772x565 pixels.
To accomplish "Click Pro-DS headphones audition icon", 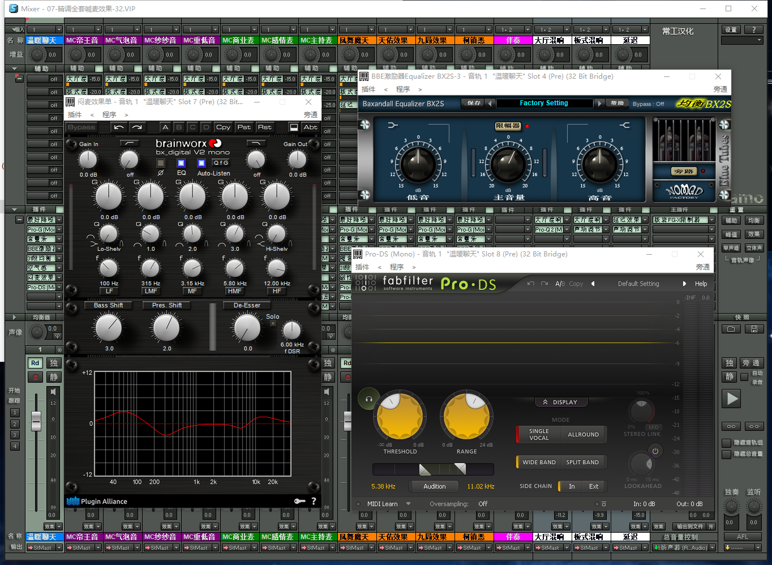I will [368, 399].
